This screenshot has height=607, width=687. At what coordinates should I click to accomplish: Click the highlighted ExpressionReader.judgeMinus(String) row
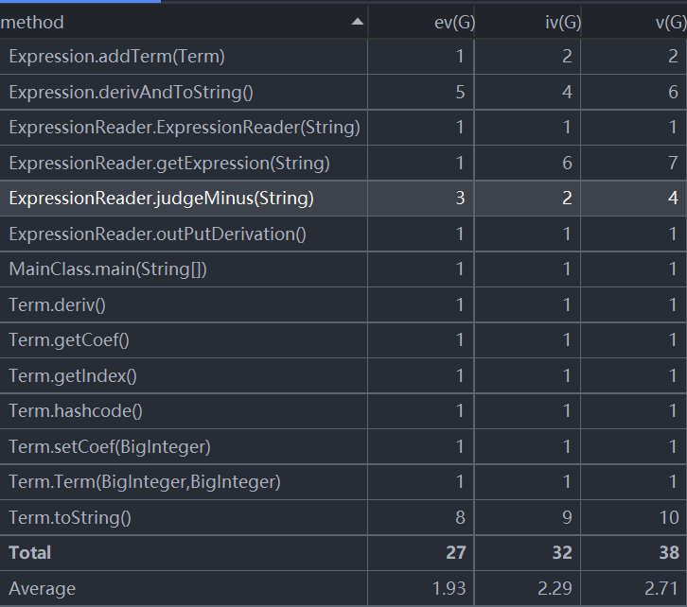coord(343,199)
